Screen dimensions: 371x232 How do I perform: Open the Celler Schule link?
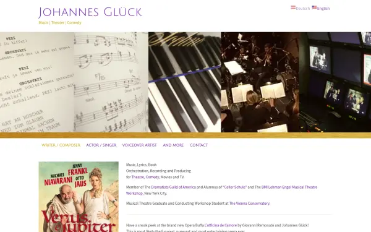pyautogui.click(x=236, y=187)
